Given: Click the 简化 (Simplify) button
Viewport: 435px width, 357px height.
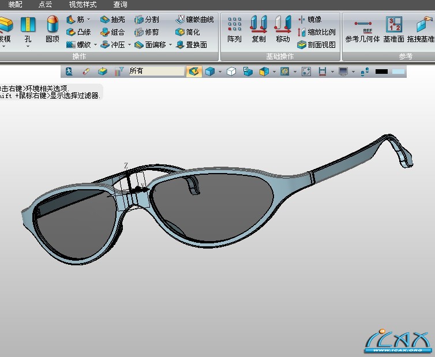Looking at the screenshot, I should [188, 32].
